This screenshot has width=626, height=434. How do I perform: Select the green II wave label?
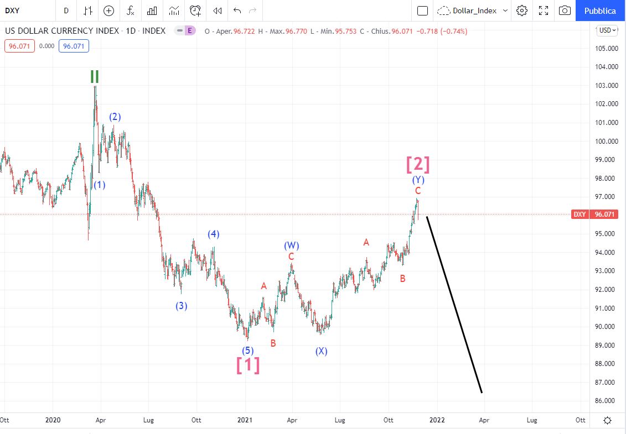coord(95,77)
